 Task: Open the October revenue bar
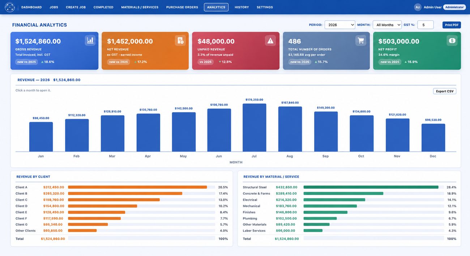(x=362, y=134)
